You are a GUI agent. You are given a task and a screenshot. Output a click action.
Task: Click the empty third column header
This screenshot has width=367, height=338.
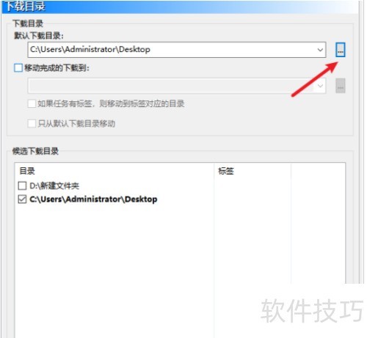318,171
